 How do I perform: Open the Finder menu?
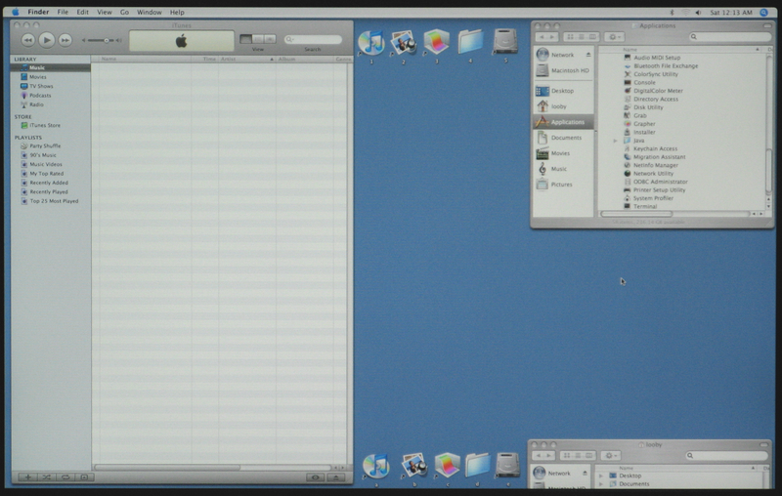point(38,12)
